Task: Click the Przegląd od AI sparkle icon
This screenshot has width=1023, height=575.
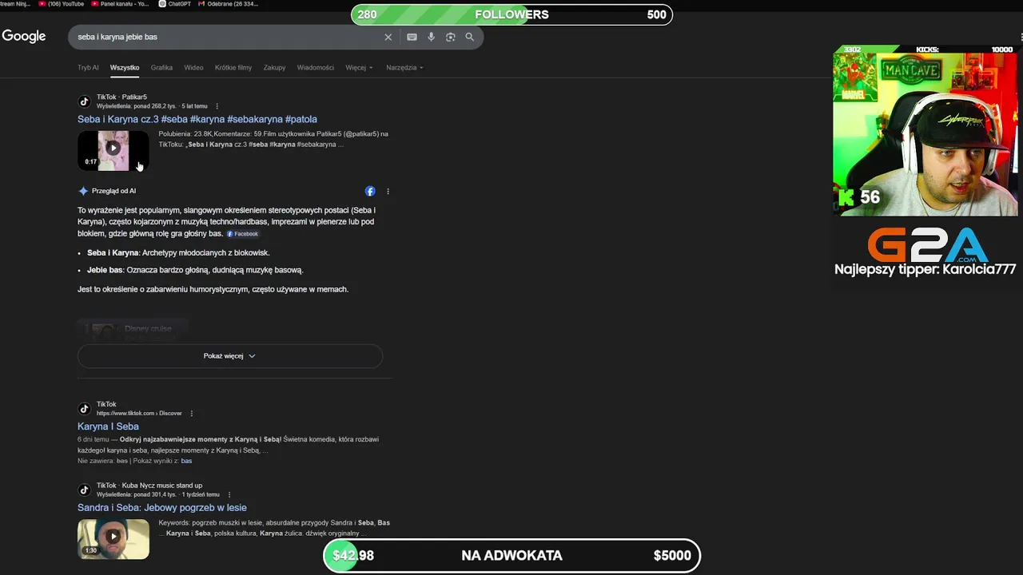Action: 83,191
